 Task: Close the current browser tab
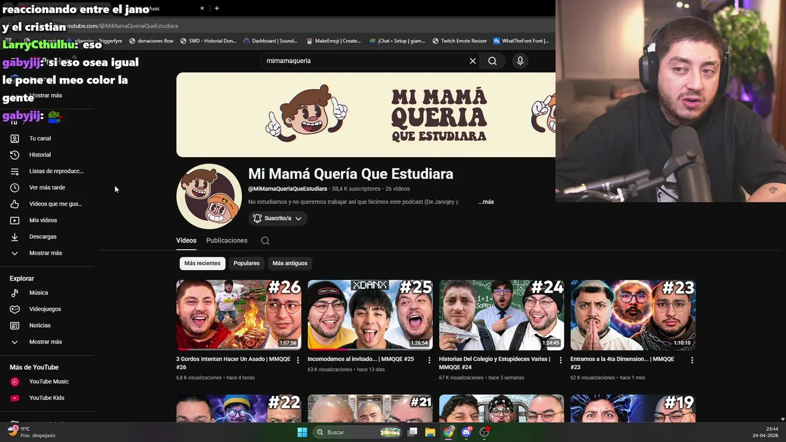pyautogui.click(x=202, y=8)
